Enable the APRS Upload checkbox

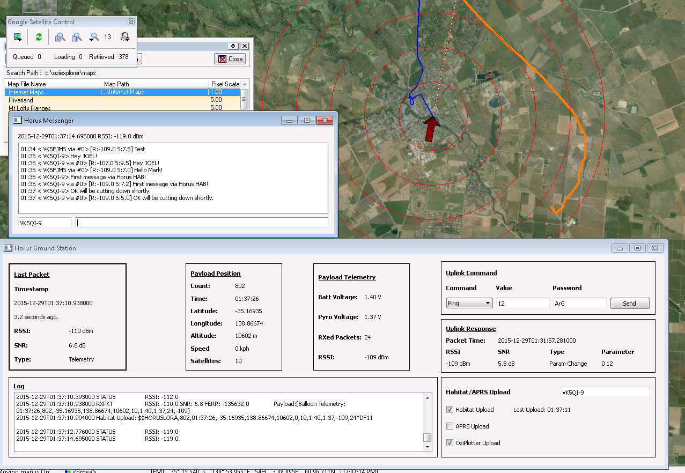[x=450, y=426]
